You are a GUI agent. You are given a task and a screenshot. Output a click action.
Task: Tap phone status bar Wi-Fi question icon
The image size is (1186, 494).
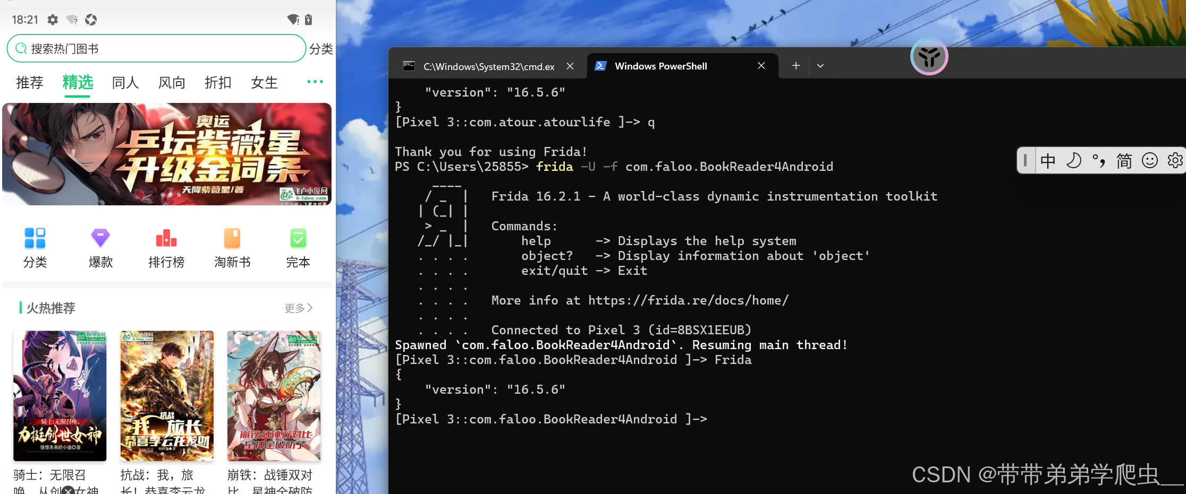[x=72, y=20]
